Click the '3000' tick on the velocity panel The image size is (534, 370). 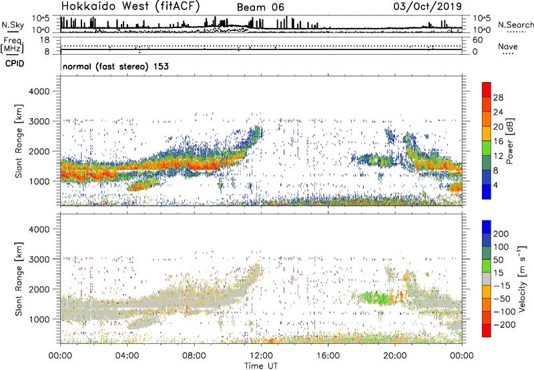click(39, 259)
